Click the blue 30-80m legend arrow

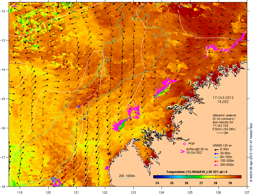[x=216, y=153]
